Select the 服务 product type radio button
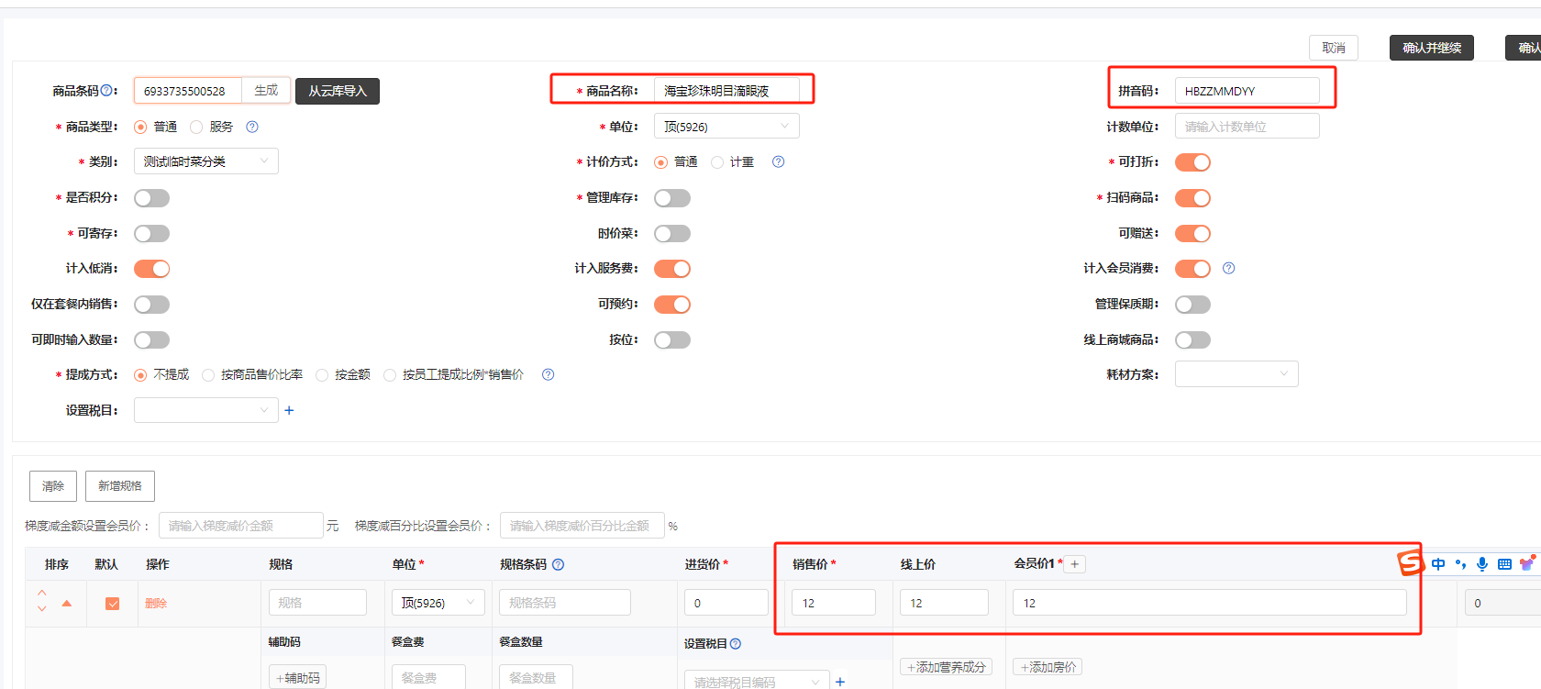The image size is (1541, 689). [196, 128]
